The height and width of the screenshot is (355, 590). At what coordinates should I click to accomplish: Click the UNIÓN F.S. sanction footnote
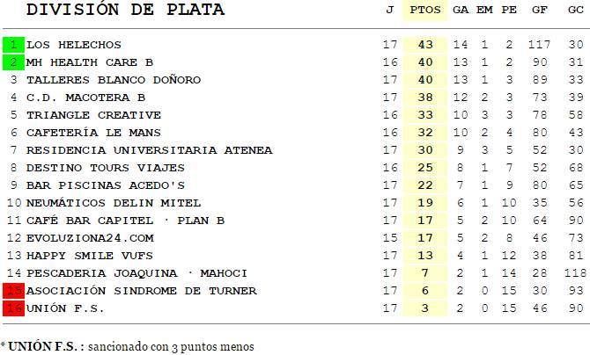click(128, 346)
